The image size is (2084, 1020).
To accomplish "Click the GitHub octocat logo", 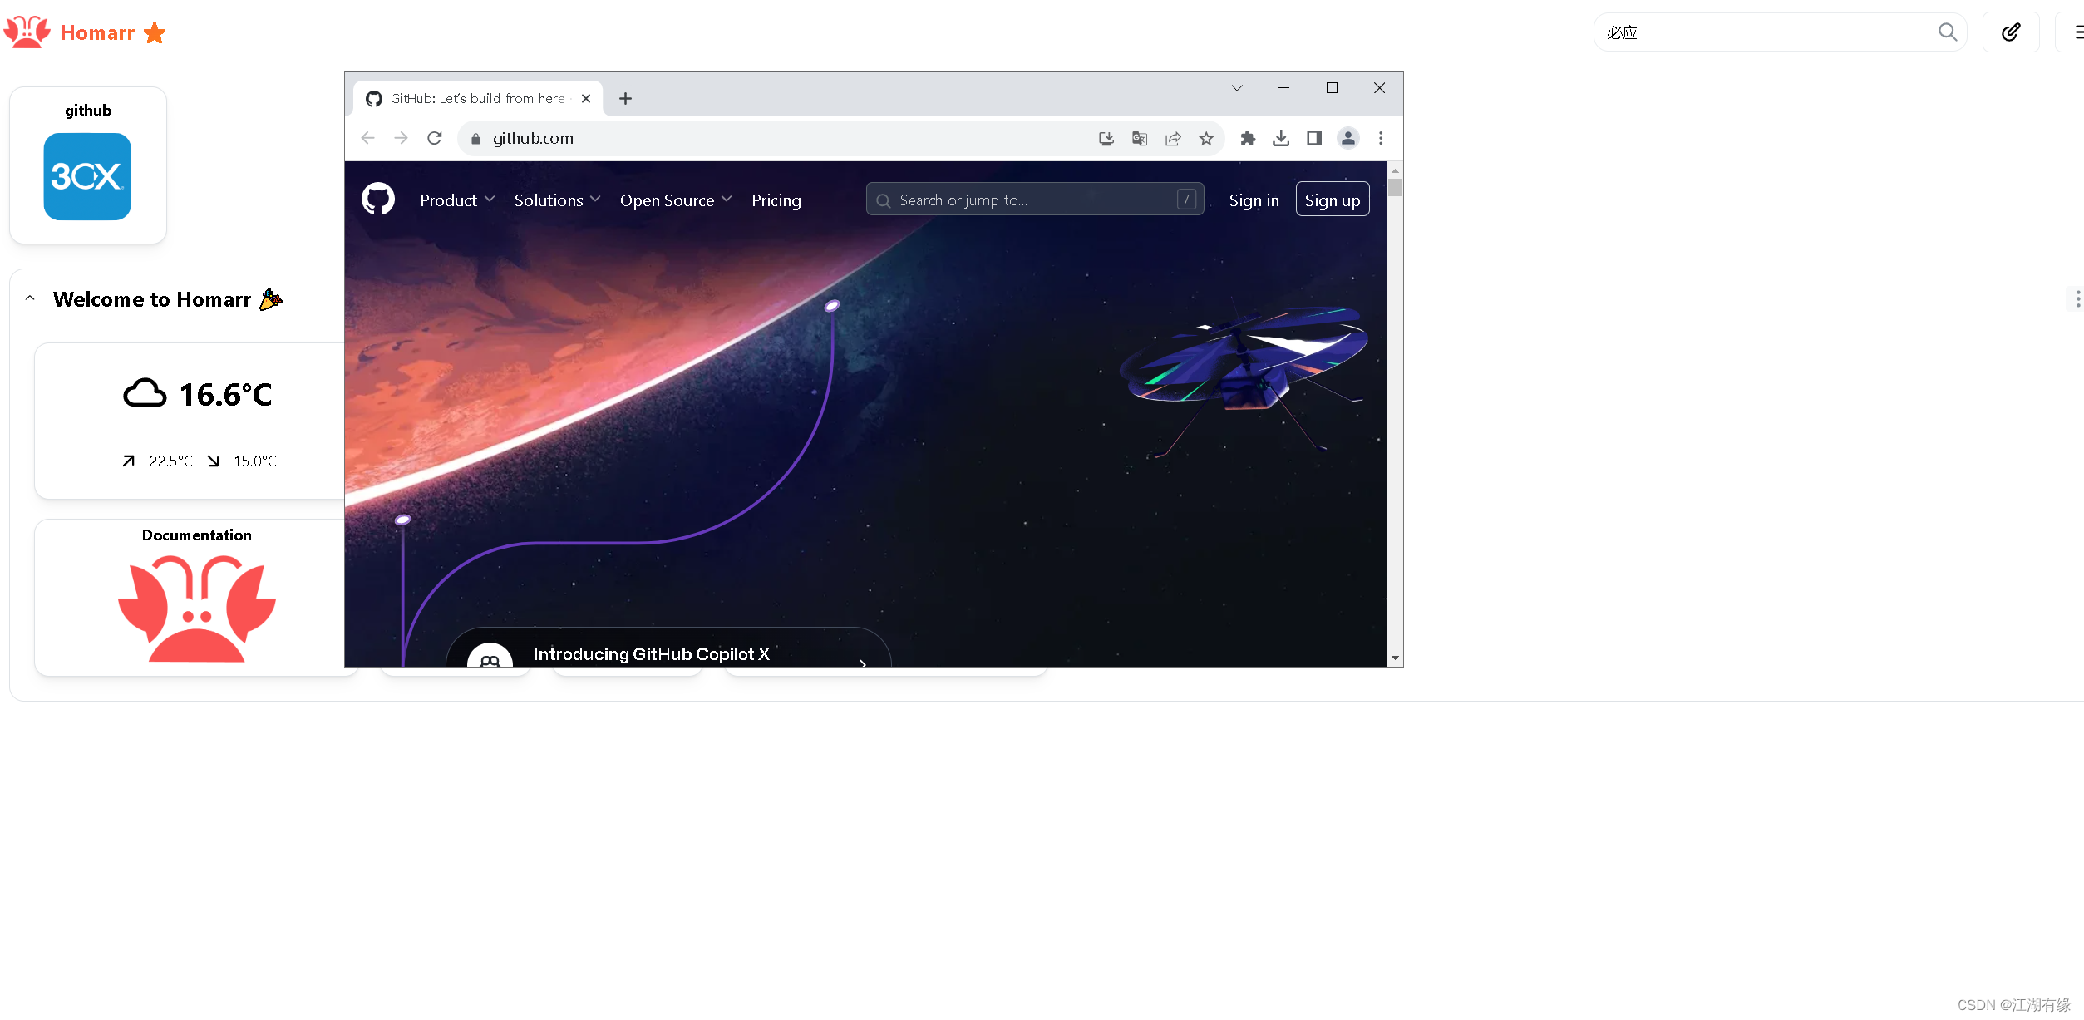I will coord(378,200).
